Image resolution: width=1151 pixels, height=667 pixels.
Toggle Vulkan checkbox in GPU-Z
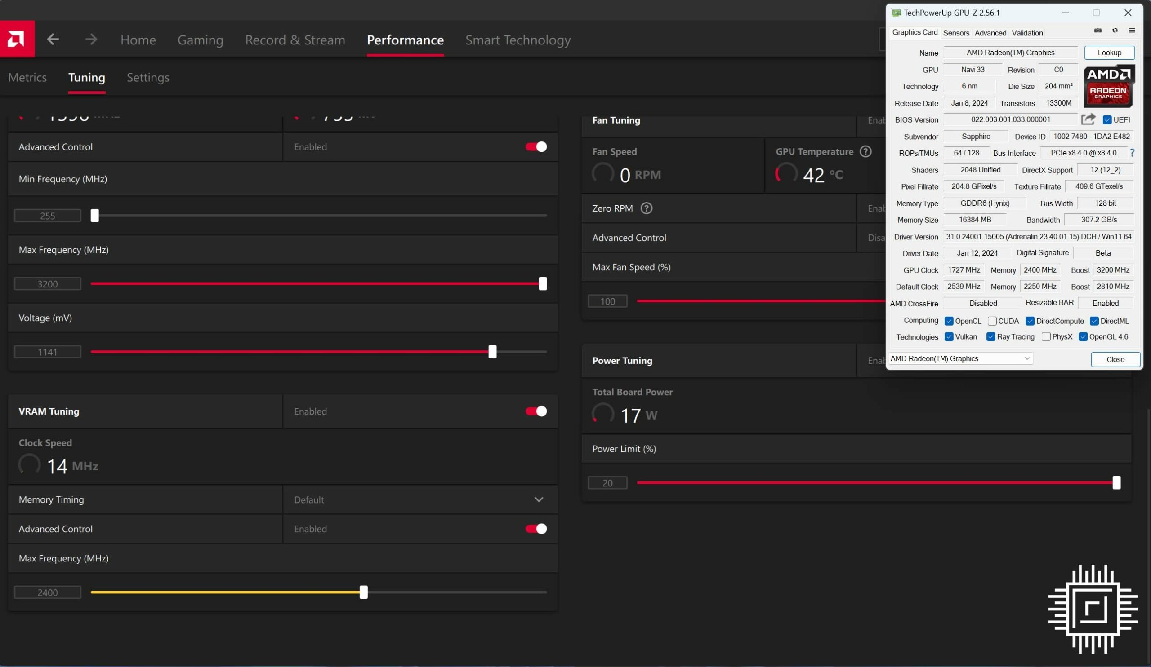(949, 337)
